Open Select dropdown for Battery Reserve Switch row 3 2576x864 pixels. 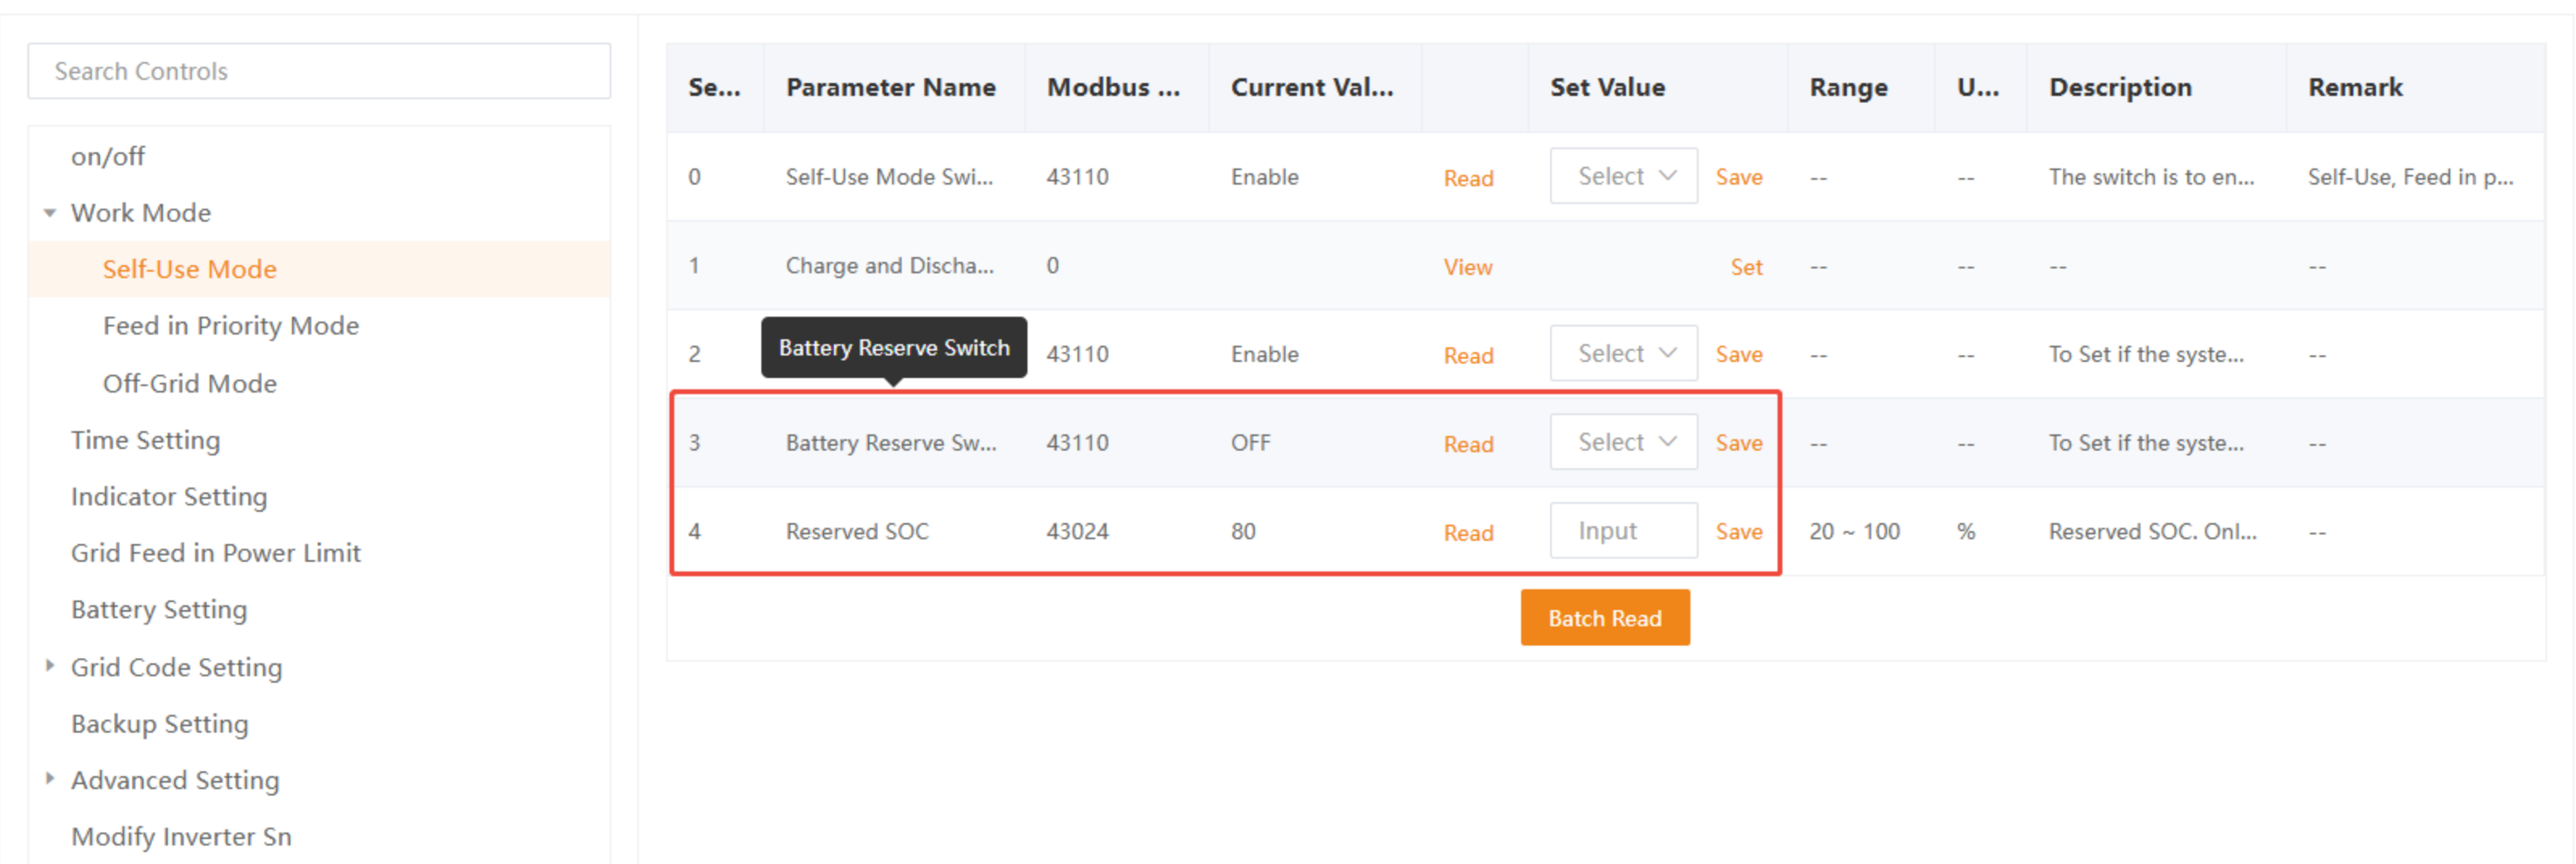click(1622, 442)
